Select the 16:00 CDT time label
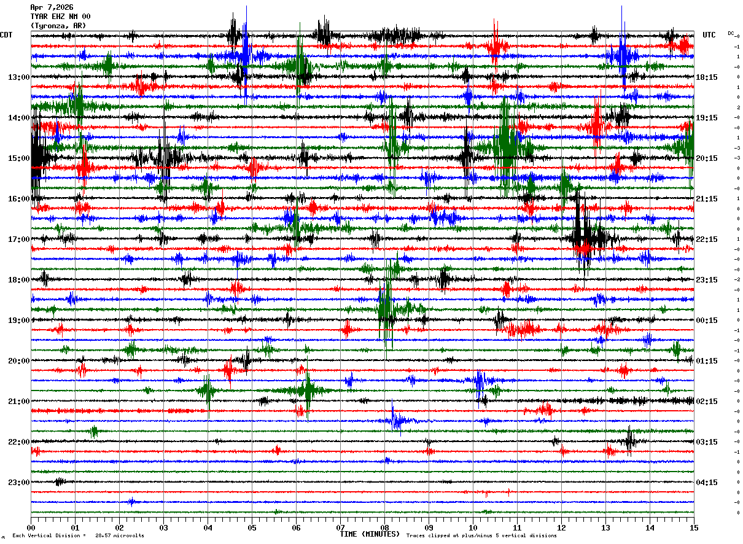The height and width of the screenshot is (544, 743). (x=19, y=199)
